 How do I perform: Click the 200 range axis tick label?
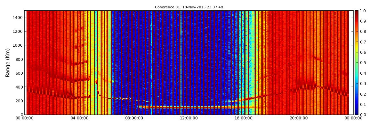[x=19, y=101]
